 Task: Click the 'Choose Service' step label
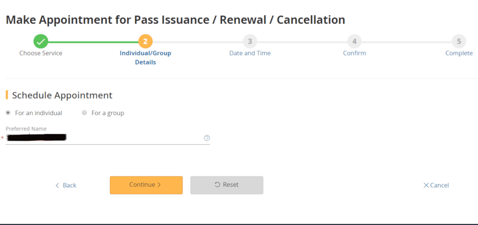click(x=41, y=53)
